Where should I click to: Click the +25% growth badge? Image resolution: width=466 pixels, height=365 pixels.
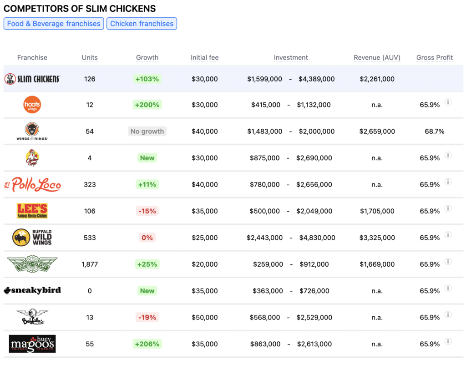tap(147, 264)
